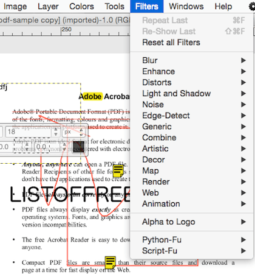Expand the Animation submenu

coord(191,204)
